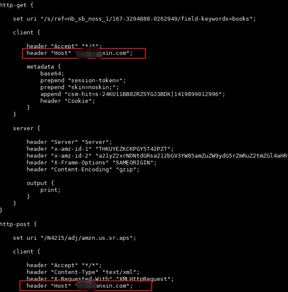Click the first red-boxed Host header line
This screenshot has height=292, width=288.
pyautogui.click(x=84, y=53)
